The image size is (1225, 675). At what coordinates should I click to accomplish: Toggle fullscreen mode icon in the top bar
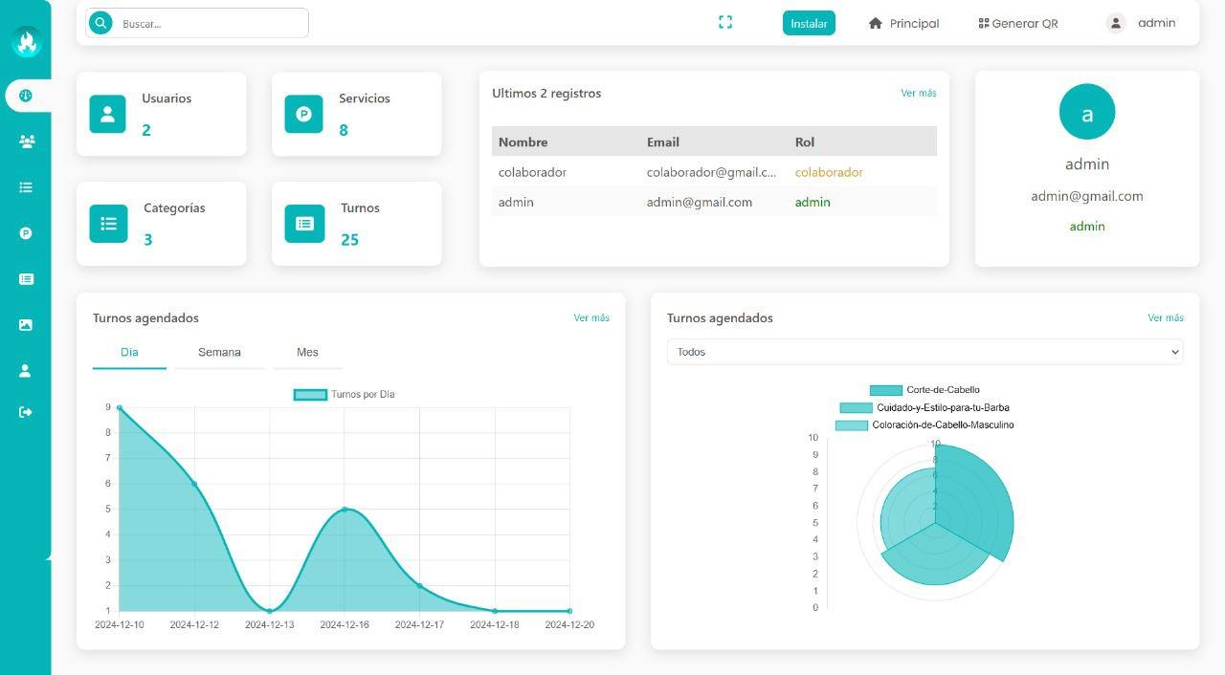tap(725, 23)
